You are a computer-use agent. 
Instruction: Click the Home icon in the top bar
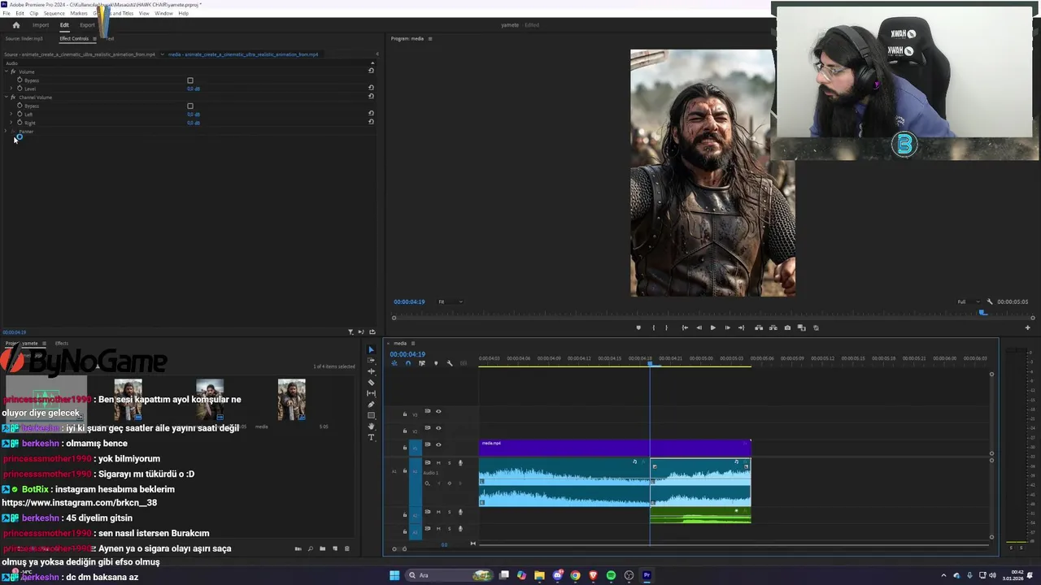(x=15, y=25)
